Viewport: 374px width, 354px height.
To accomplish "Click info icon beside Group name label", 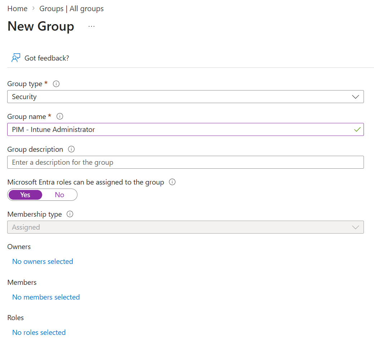I will click(60, 116).
